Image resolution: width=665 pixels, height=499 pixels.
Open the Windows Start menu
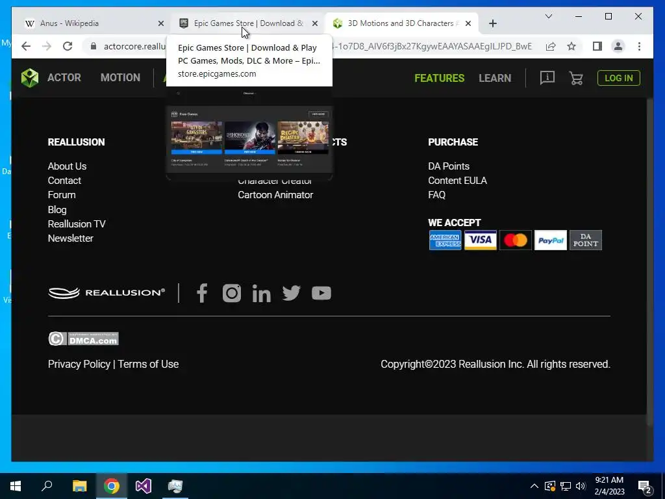[16, 486]
